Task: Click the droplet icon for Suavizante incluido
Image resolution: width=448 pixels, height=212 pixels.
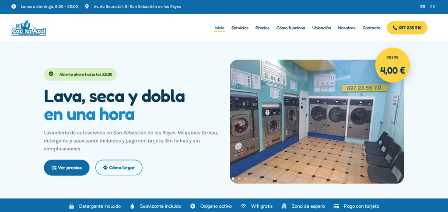Action: 132,206
